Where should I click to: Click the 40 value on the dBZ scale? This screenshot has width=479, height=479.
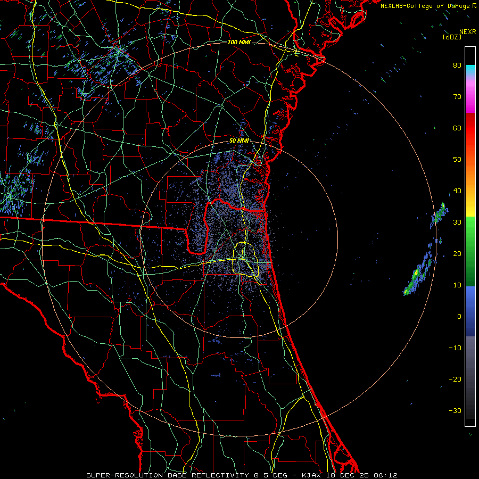[x=457, y=191]
